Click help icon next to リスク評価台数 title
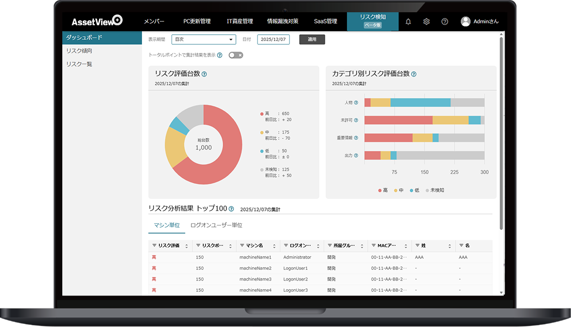The image size is (571, 327). pos(204,74)
